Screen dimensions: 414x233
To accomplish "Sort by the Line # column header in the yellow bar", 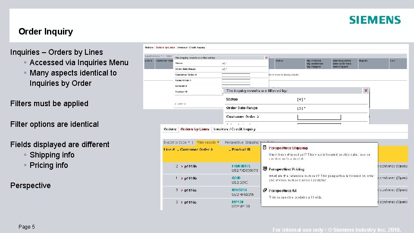I will (169, 150).
